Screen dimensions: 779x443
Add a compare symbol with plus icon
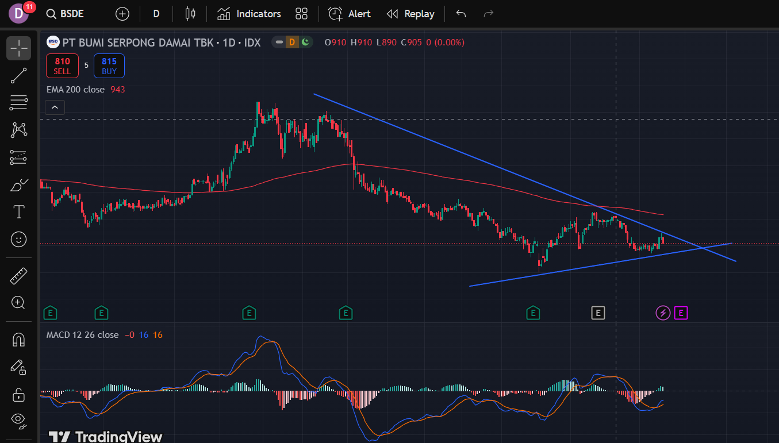[122, 14]
